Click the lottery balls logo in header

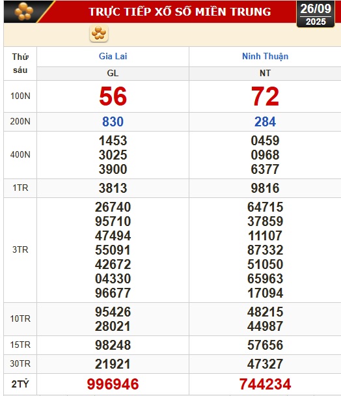(23, 12)
